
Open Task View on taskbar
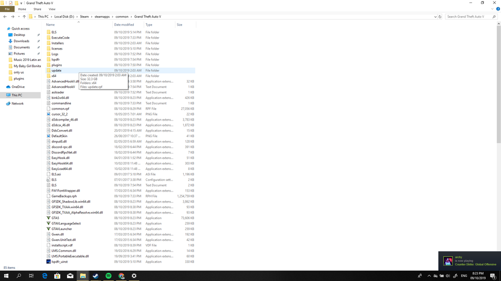31,276
